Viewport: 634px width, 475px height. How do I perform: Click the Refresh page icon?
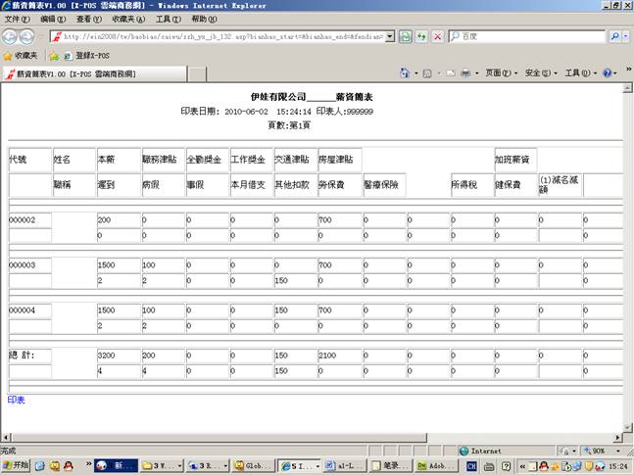(420, 36)
